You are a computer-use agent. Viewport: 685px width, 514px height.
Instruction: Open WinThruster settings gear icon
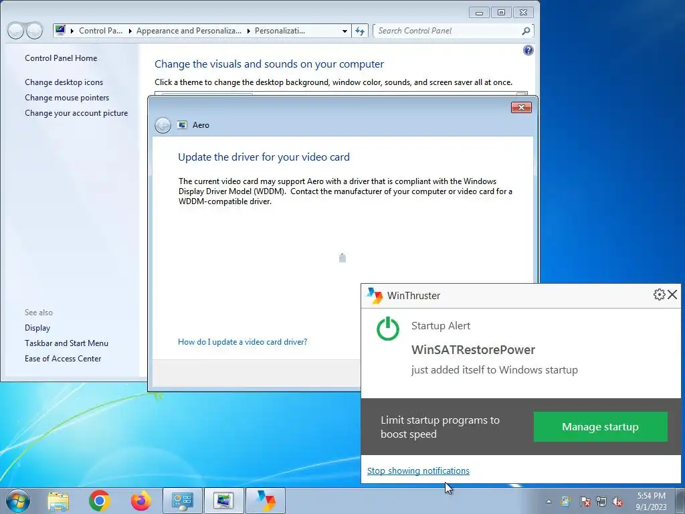point(659,294)
